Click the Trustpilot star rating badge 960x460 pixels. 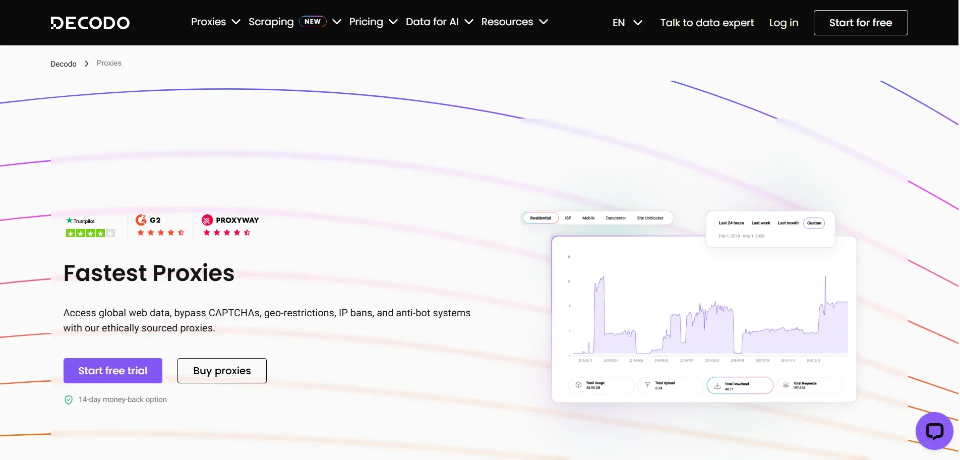click(x=90, y=227)
